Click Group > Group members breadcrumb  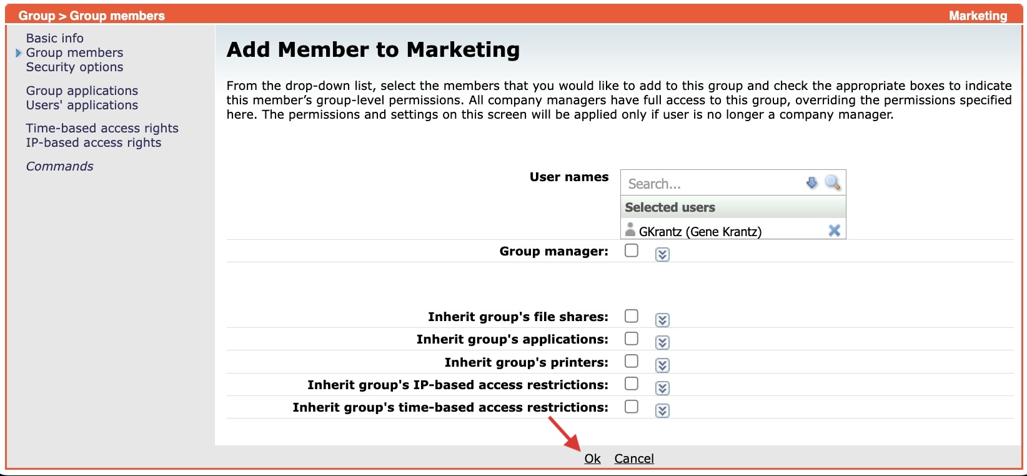pos(92,16)
